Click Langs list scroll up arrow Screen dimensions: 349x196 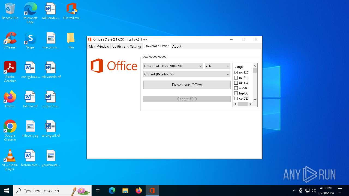coord(255,66)
